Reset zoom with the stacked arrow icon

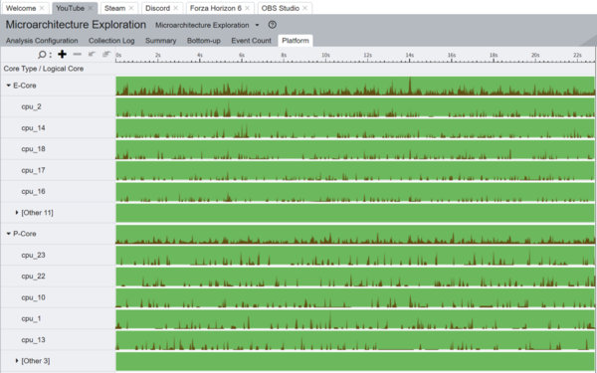106,54
